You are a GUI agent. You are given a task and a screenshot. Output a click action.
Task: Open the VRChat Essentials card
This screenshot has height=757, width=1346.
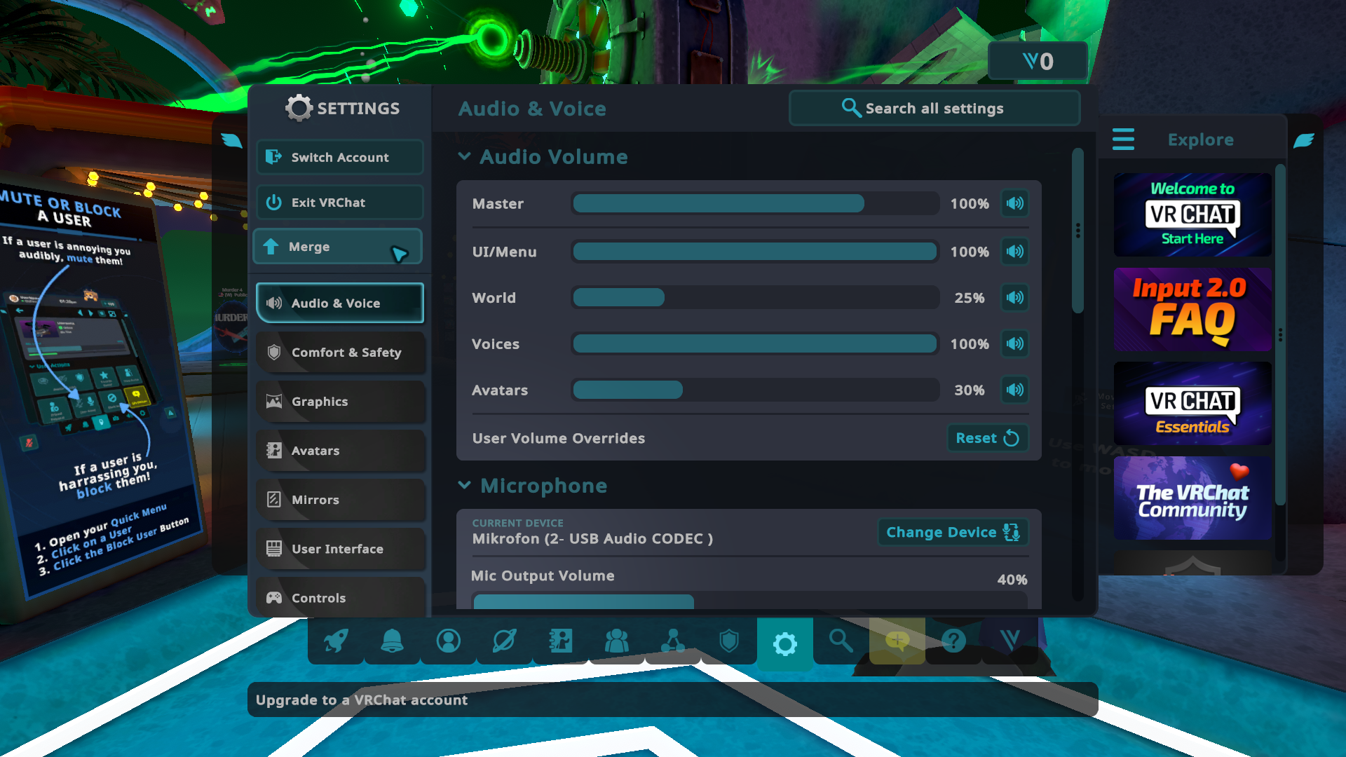click(1192, 404)
